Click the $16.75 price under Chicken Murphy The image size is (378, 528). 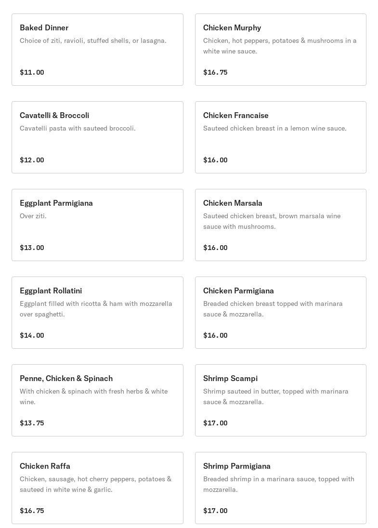pyautogui.click(x=215, y=72)
